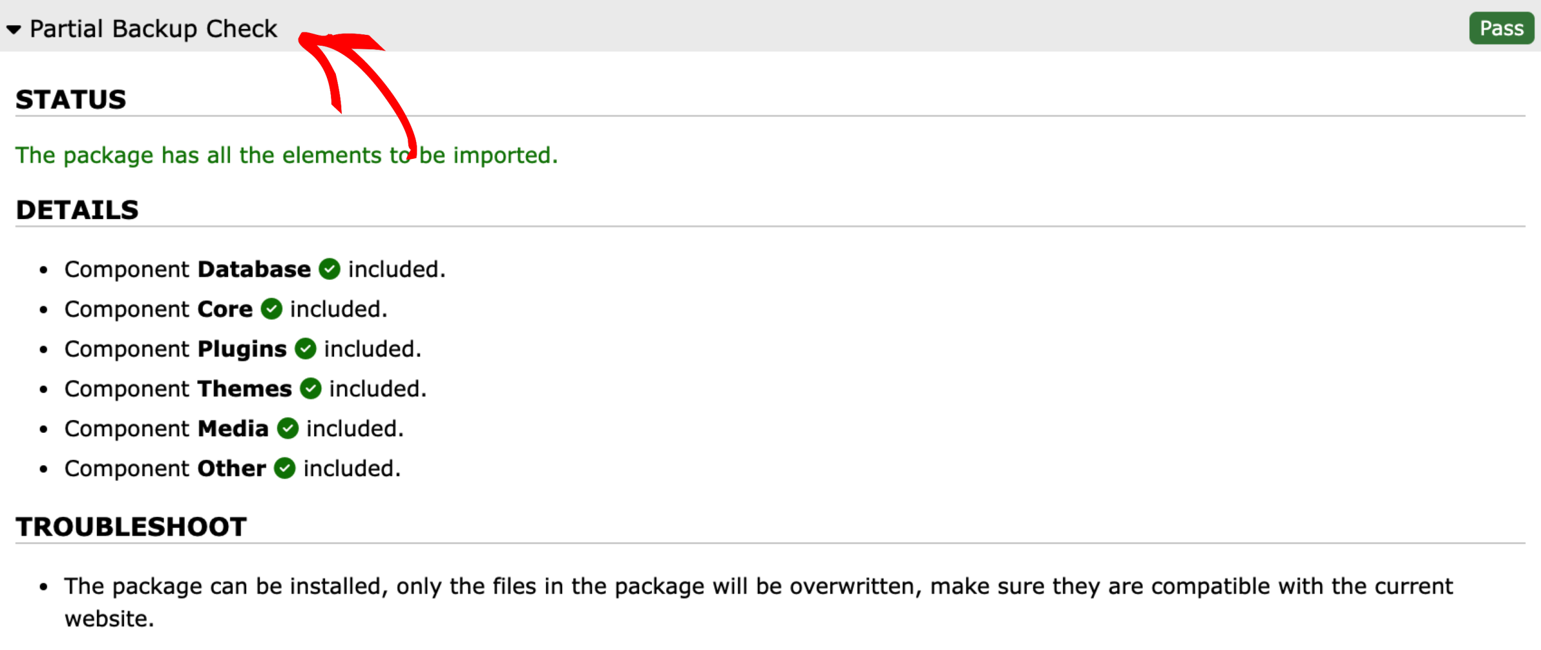The width and height of the screenshot is (1541, 650).
Task: Click the green checkmark next to Database
Action: pos(329,269)
